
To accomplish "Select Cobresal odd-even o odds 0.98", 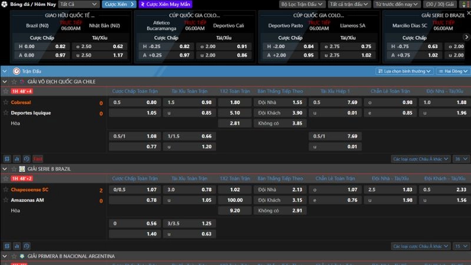I will (390, 102).
